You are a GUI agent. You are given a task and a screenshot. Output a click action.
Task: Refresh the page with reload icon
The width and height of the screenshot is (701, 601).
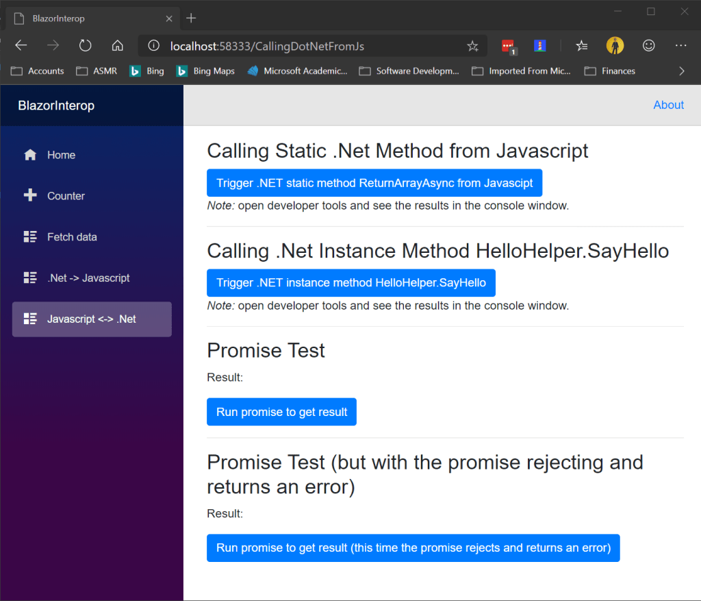[85, 46]
